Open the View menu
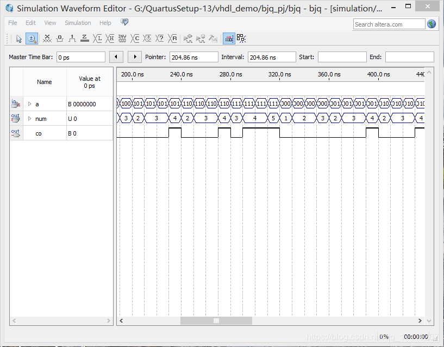This screenshot has width=444, height=347. (50, 23)
